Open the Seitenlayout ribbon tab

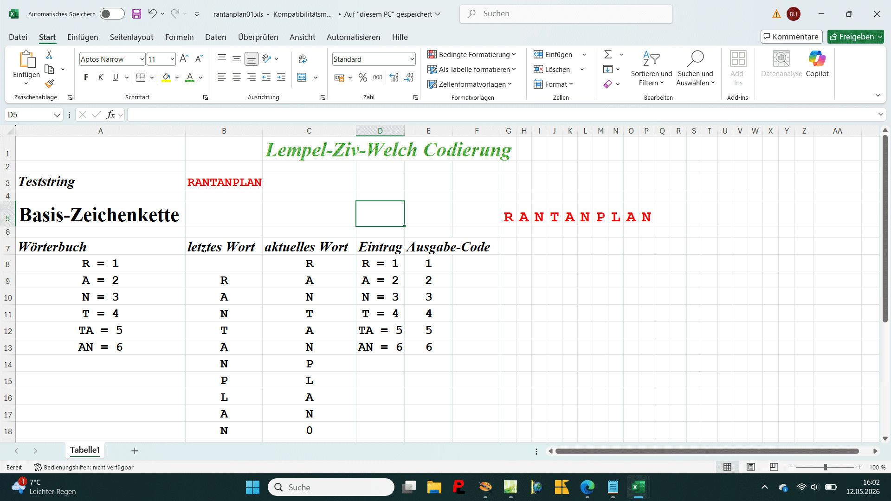(x=131, y=37)
